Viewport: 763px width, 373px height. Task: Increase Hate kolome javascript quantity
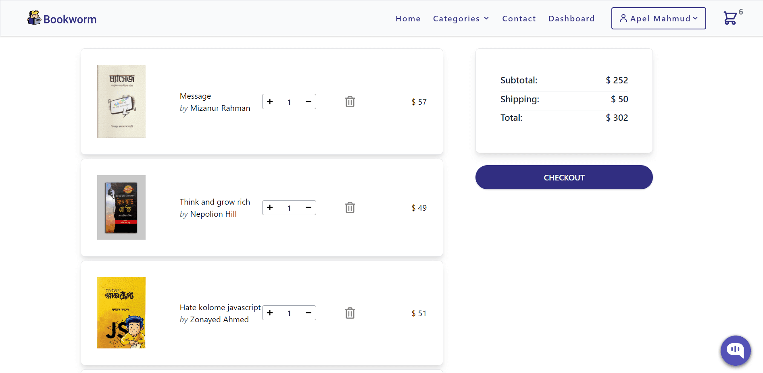270,313
